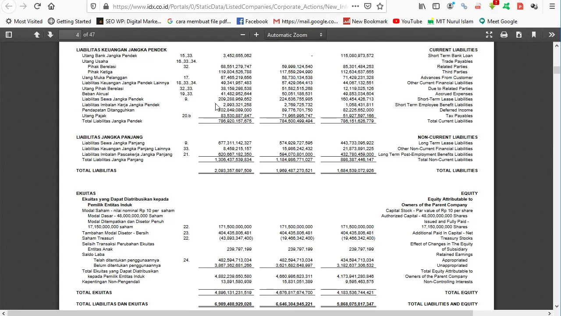Go to next PDF page
561x316 pixels.
coord(50,35)
